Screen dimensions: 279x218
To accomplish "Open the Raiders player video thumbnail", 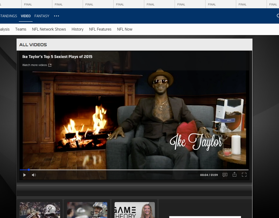I will coord(40,210).
